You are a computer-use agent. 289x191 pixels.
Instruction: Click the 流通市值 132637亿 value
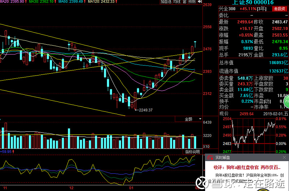tap(279, 71)
